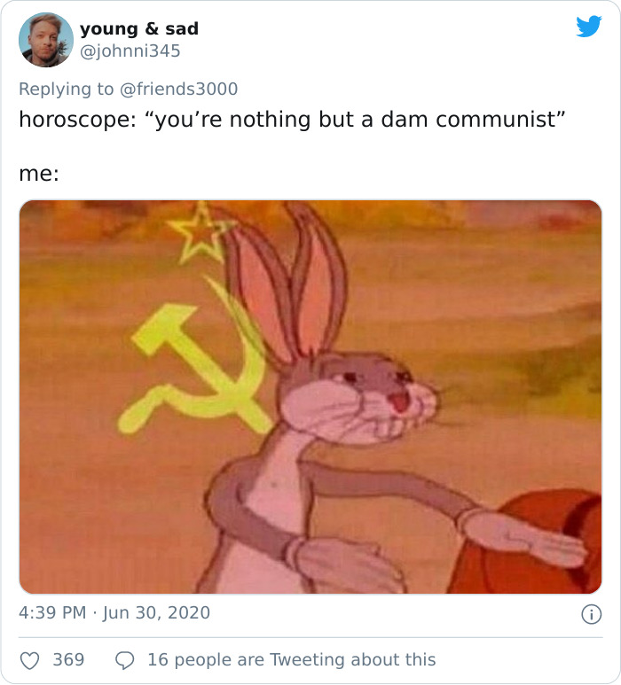Like the tweet with the heart icon

[x=30, y=660]
